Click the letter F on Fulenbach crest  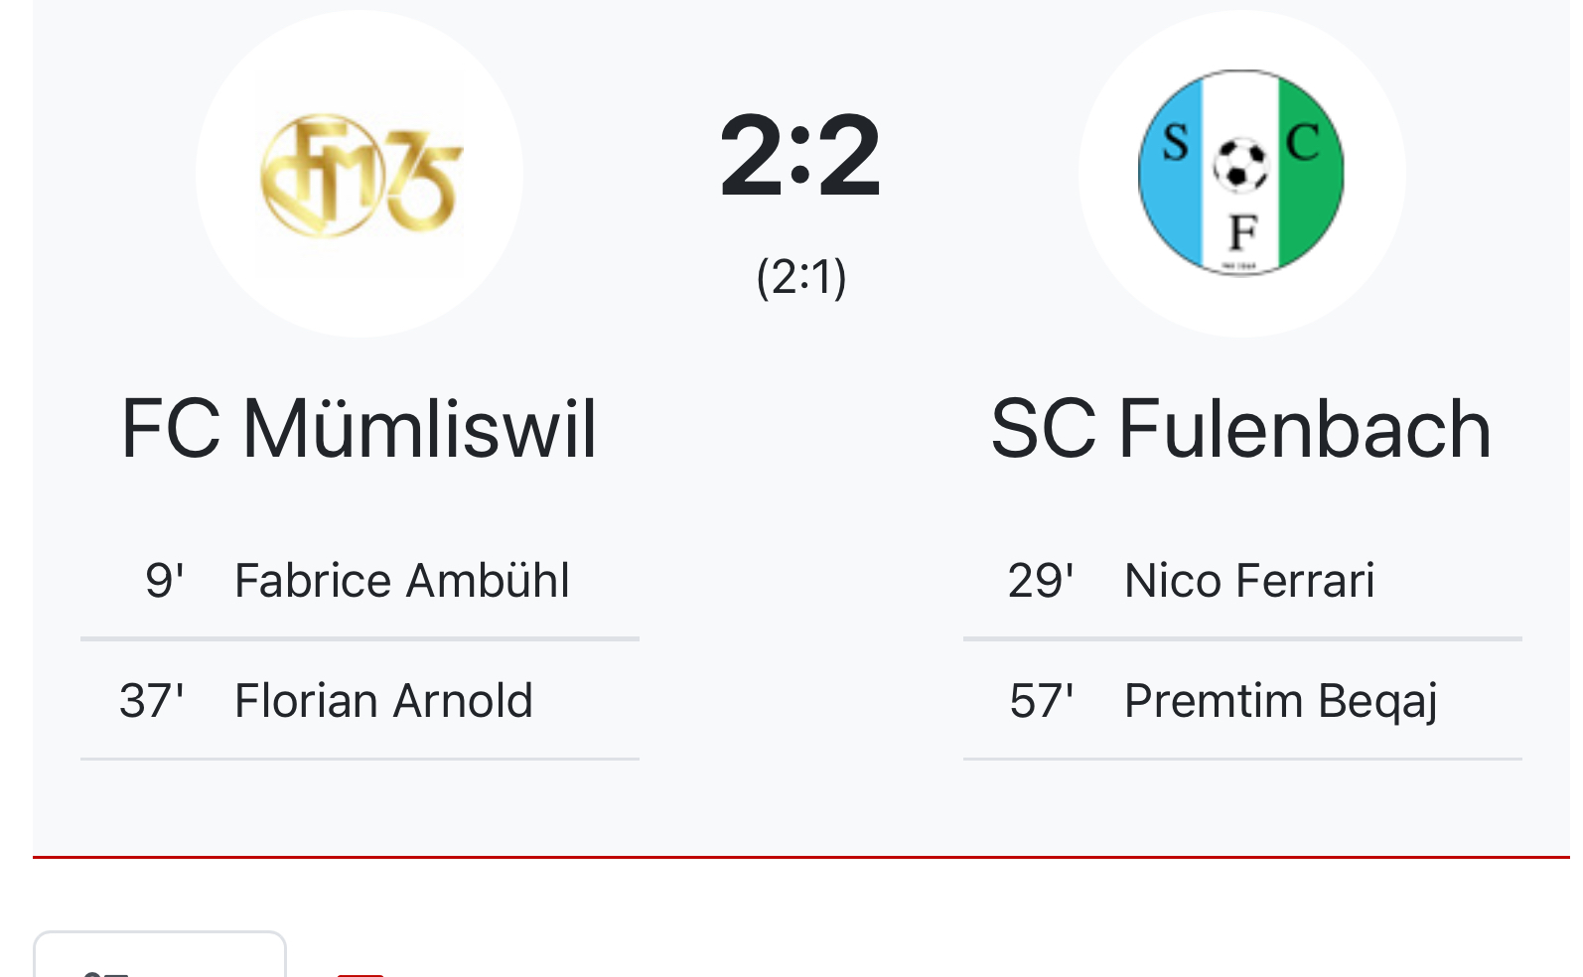[x=1242, y=233]
